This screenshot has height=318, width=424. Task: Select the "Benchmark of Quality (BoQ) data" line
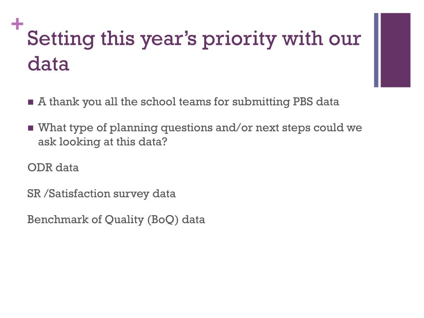[x=116, y=219]
